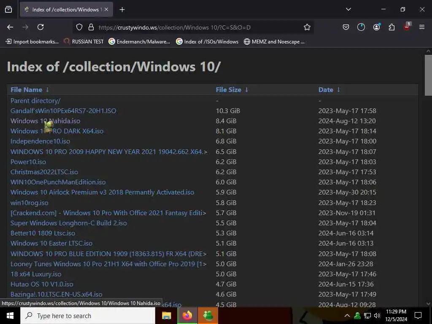432x324 pixels.
Task: Reload the current page
Action: 40,27
